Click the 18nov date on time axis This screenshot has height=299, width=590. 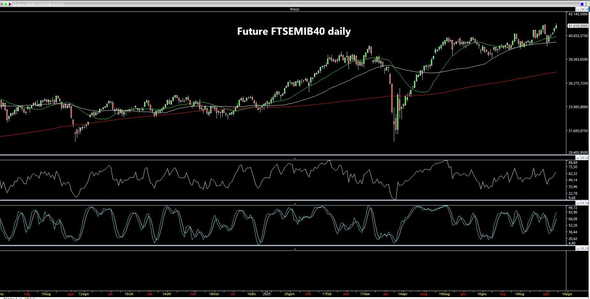214,294
